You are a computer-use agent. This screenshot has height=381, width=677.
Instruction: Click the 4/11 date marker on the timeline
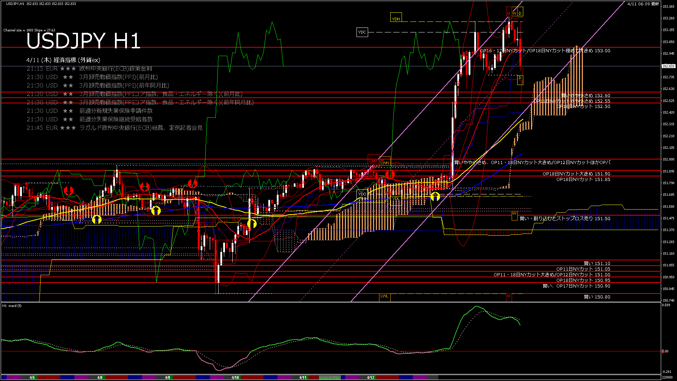303,377
